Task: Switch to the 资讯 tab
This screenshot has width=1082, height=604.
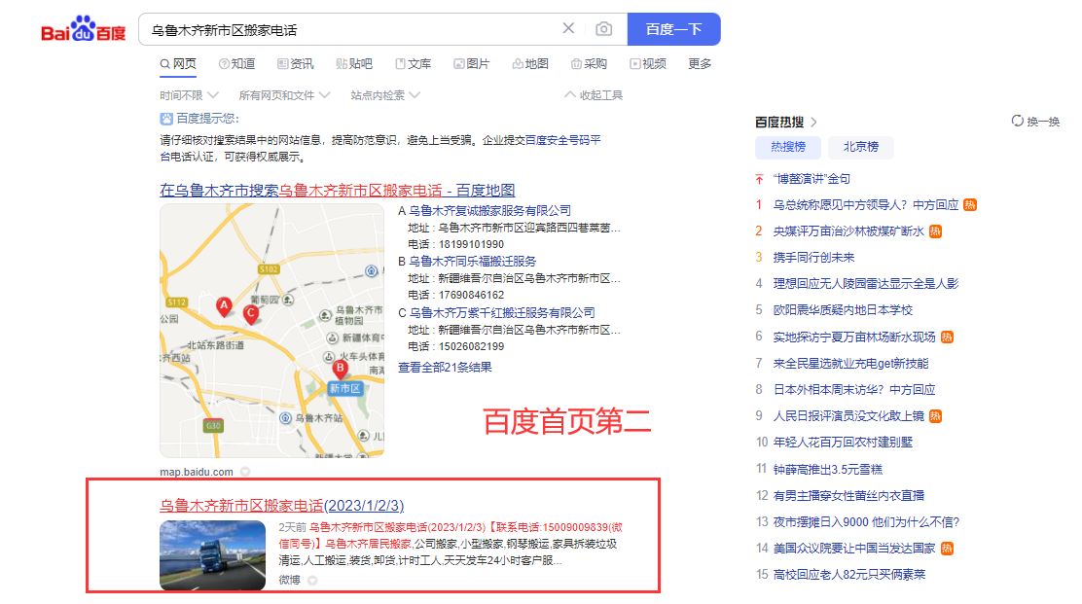Action: pos(296,64)
